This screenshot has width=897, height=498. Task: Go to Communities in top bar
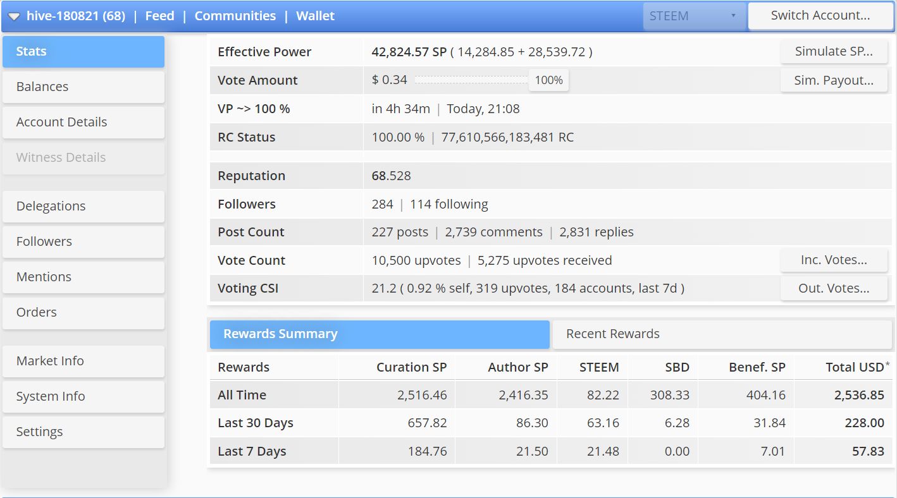click(x=235, y=16)
